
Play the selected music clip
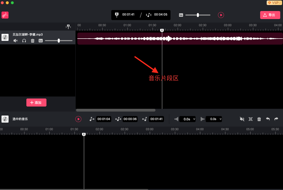(78, 119)
